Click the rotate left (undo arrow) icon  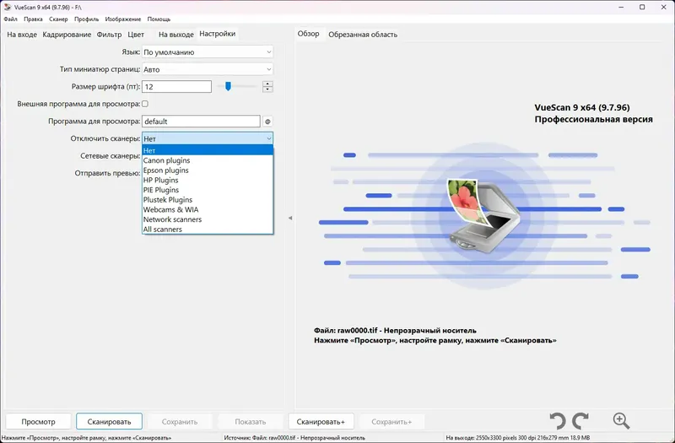558,420
